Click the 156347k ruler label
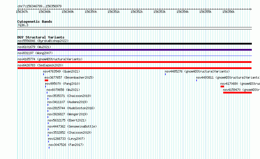The width and height of the screenshot is (260, 159). coord(22,12)
